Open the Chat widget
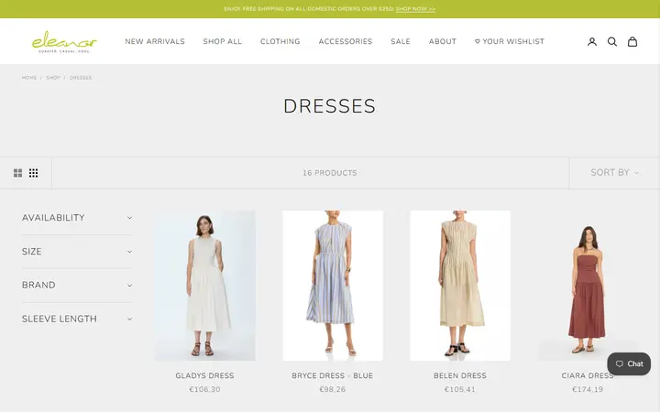Screen dimensions: 660x412 [629, 363]
